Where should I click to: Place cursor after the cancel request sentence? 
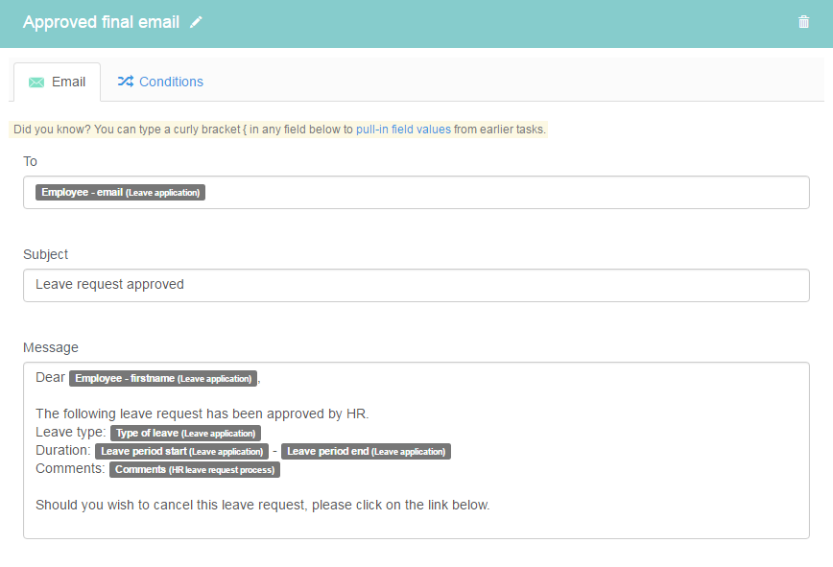pos(490,505)
